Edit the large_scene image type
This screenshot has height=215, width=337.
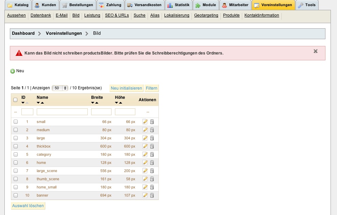point(145,171)
